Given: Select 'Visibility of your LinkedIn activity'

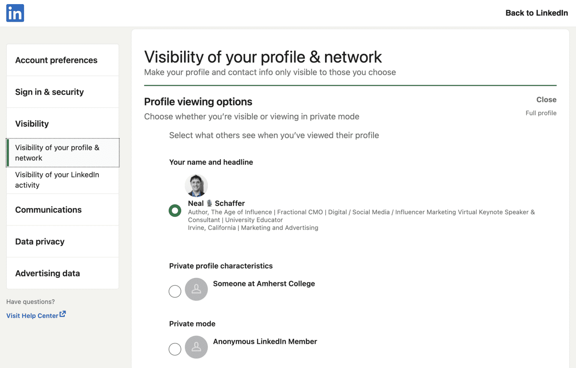Looking at the screenshot, I should click(x=57, y=180).
